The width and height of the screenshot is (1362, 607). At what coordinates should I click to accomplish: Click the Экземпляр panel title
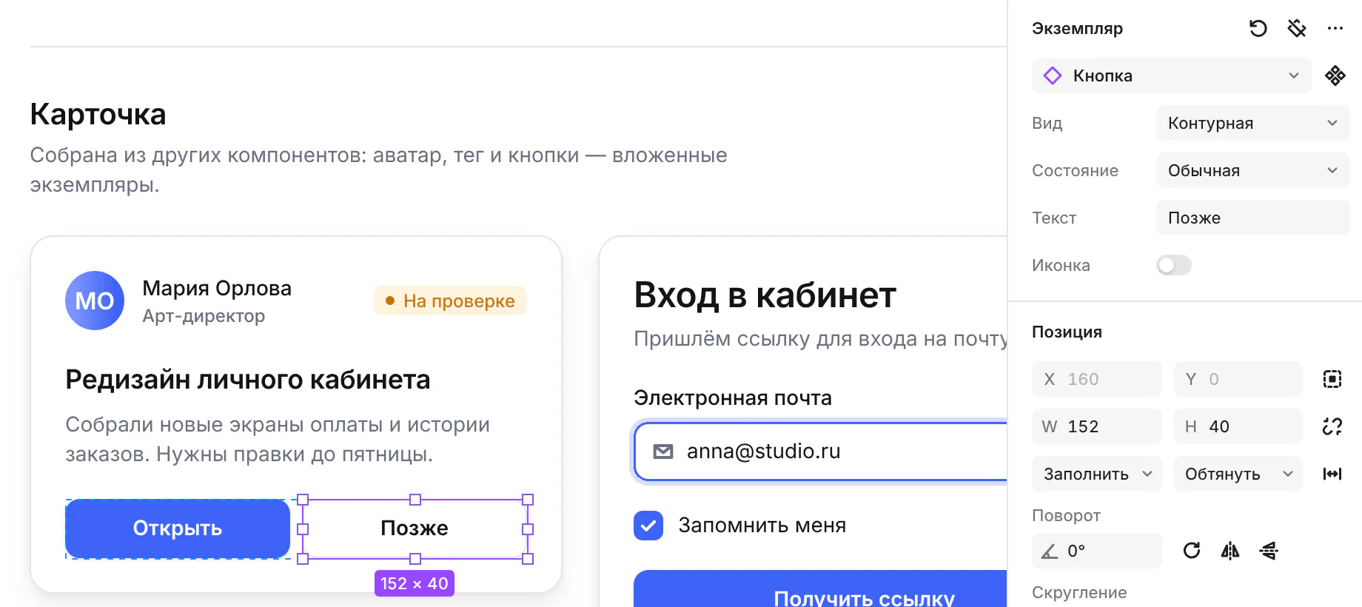(1077, 29)
